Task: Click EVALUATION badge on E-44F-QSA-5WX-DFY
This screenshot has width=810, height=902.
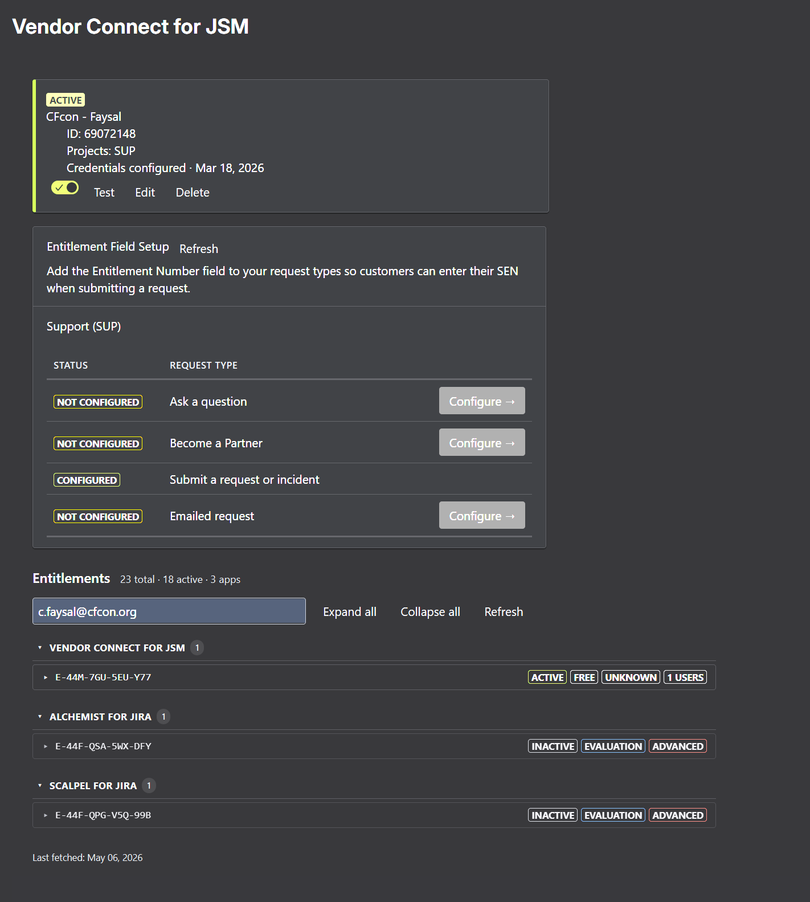Action: tap(613, 746)
